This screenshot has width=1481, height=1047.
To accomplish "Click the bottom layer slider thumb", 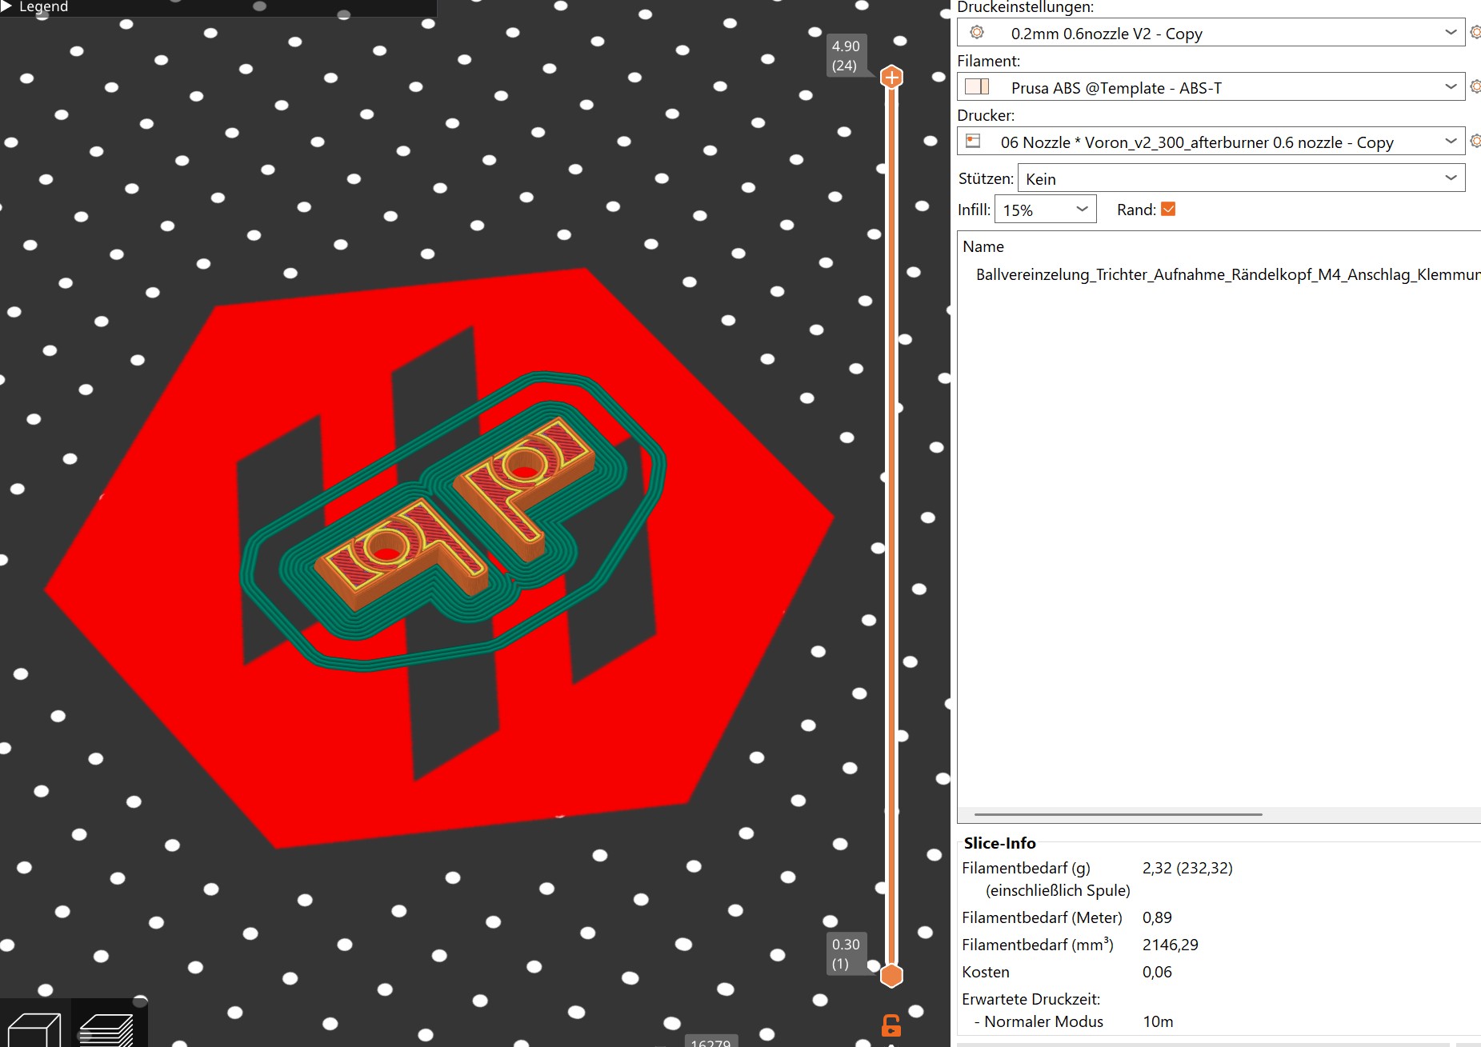I will pos(891,976).
